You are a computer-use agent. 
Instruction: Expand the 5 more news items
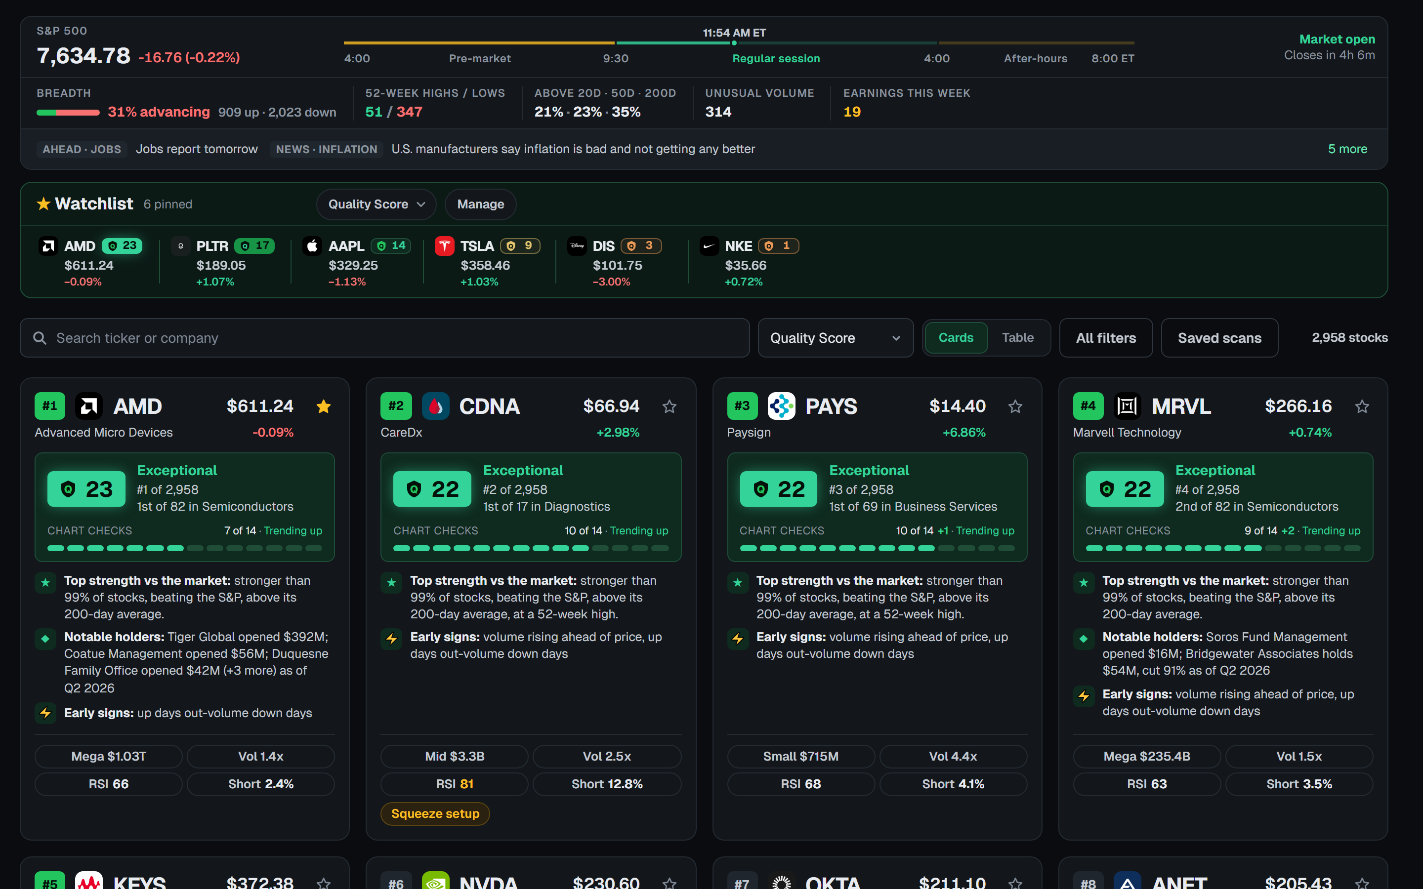tap(1347, 149)
